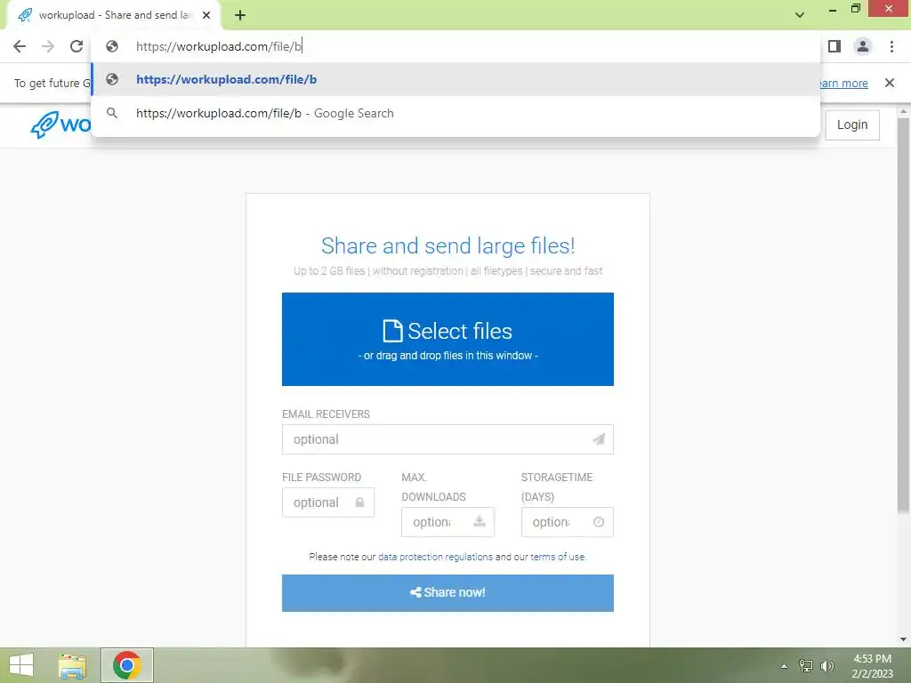911x683 pixels.
Task: Click the network icon in system tray
Action: coord(806,666)
